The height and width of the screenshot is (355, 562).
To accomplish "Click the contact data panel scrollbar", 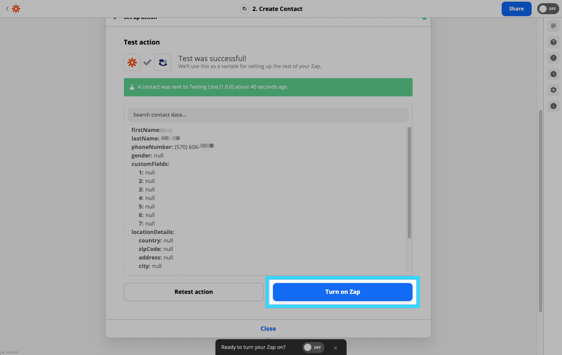I will [x=409, y=183].
